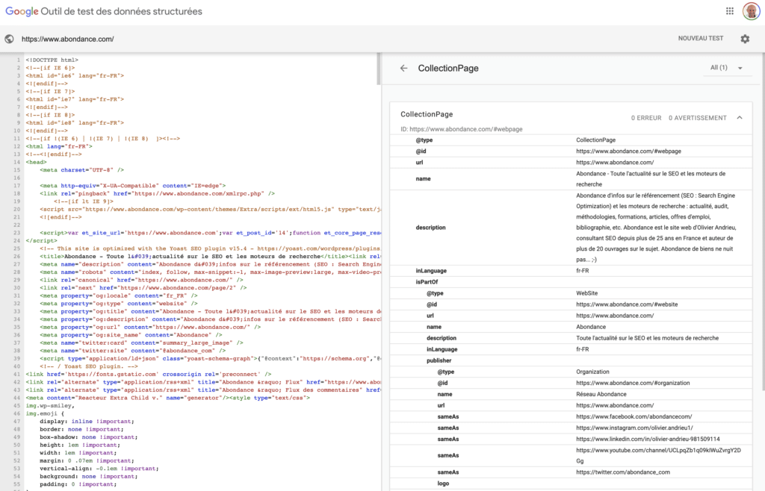The image size is (765, 491).
Task: Open the Google apps grid
Action: point(730,11)
